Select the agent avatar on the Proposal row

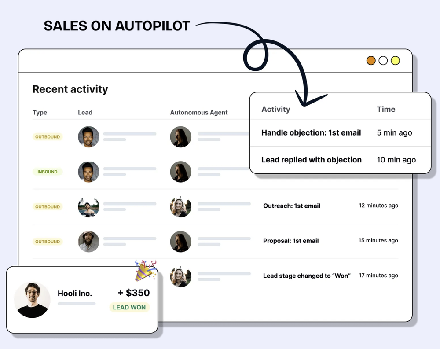coord(180,242)
